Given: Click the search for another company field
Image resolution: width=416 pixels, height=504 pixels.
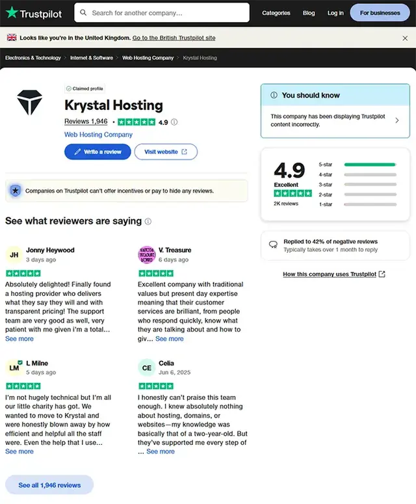Looking at the screenshot, I should 162,12.
